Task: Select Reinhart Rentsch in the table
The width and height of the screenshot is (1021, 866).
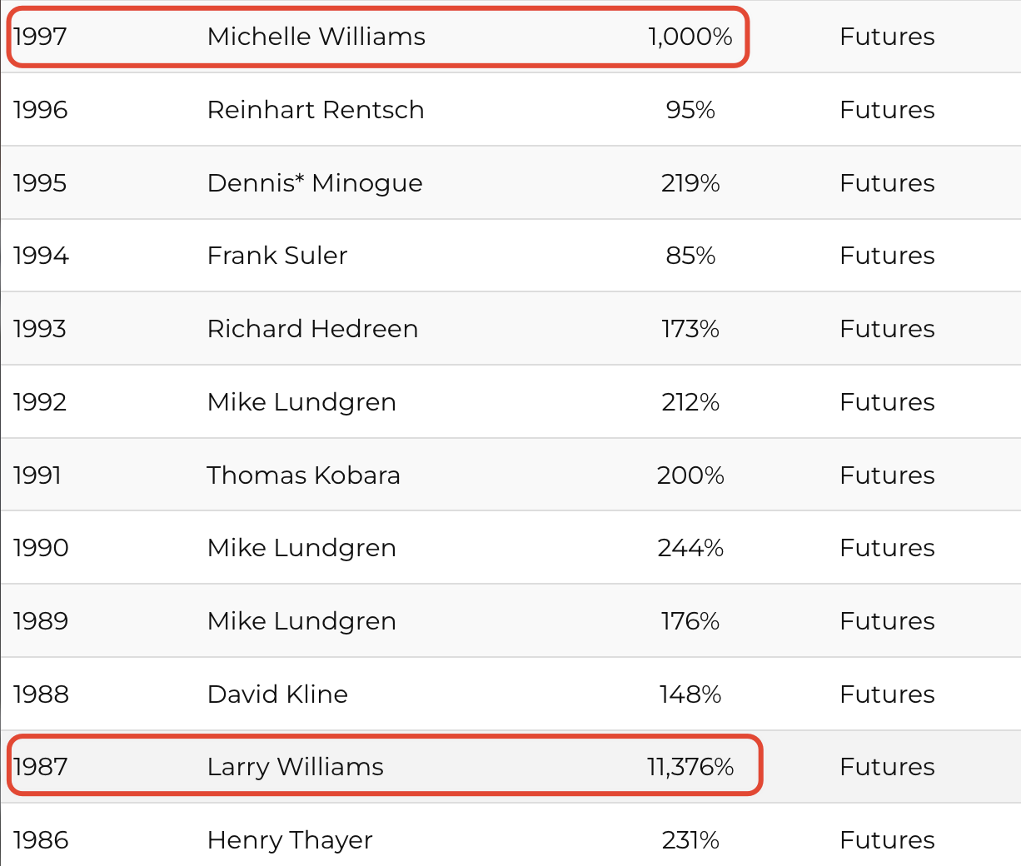Action: (316, 110)
